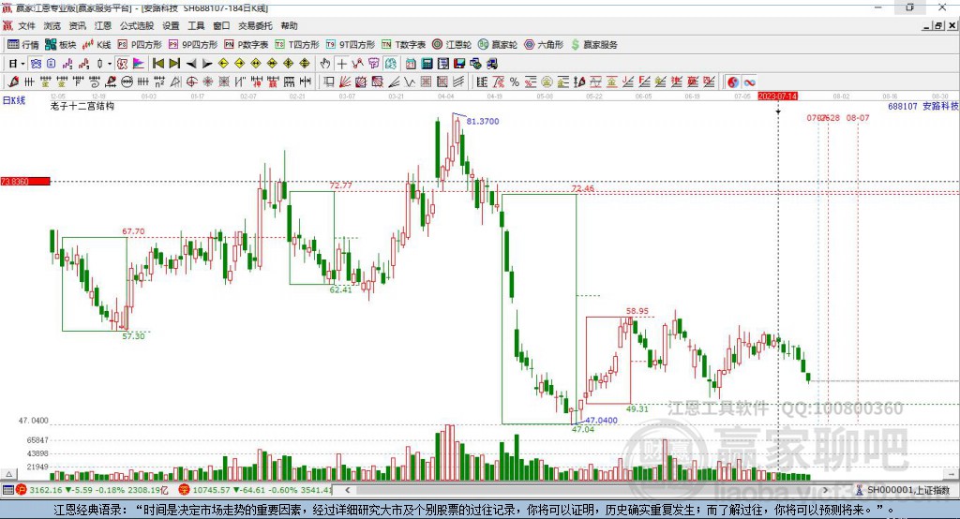The width and height of the screenshot is (960, 519).
Task: Select the circular target cycle tool
Action: (x=191, y=82)
